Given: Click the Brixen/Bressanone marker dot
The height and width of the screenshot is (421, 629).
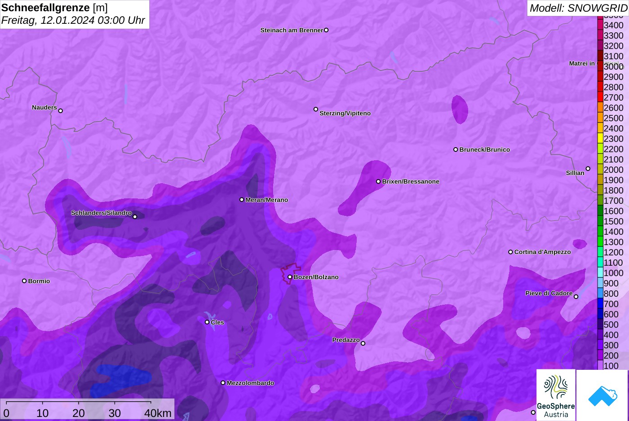Looking at the screenshot, I should tap(378, 181).
